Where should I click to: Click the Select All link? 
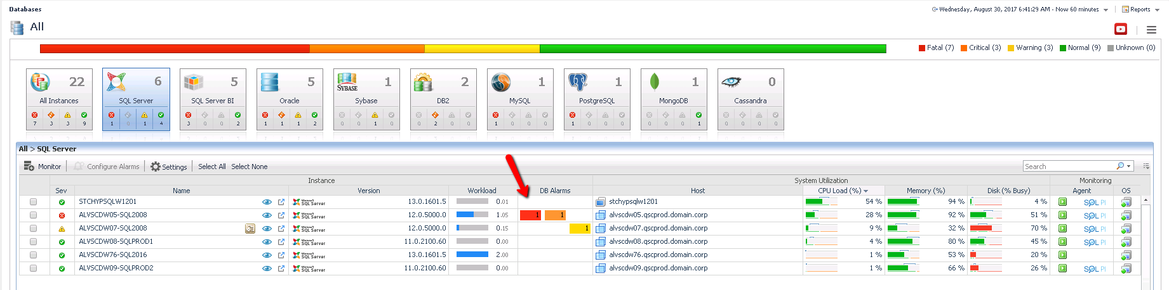[x=211, y=167]
